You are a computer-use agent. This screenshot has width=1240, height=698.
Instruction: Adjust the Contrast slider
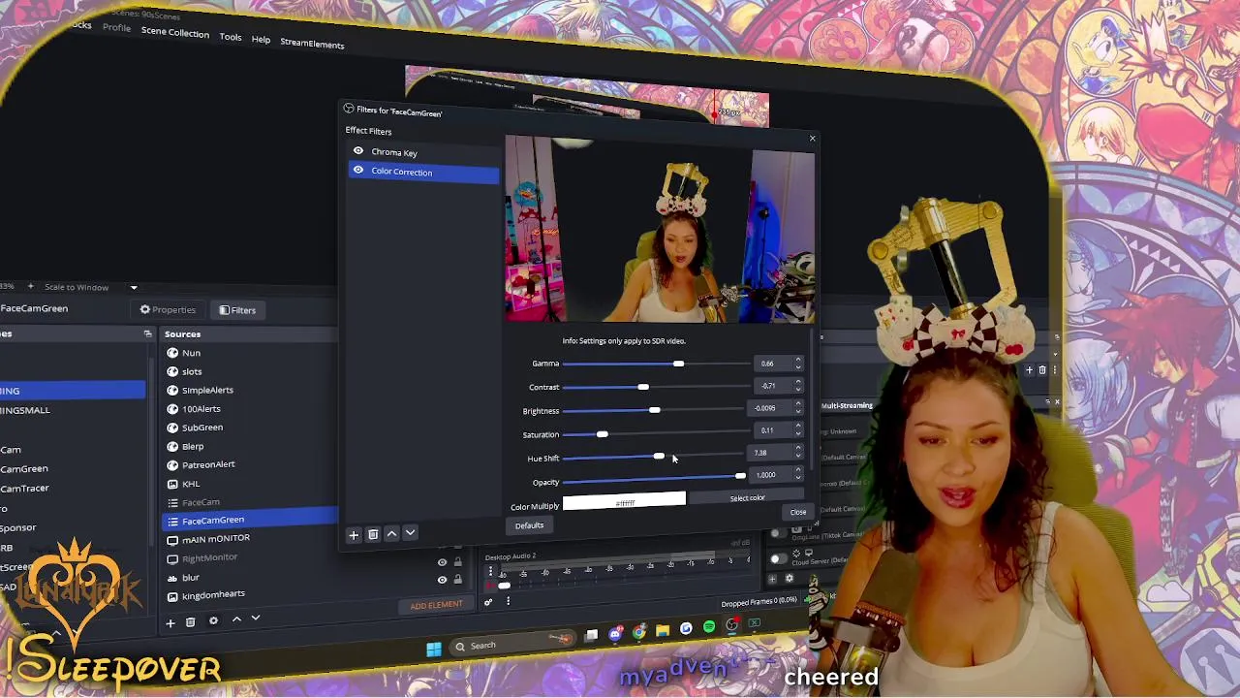656,387
